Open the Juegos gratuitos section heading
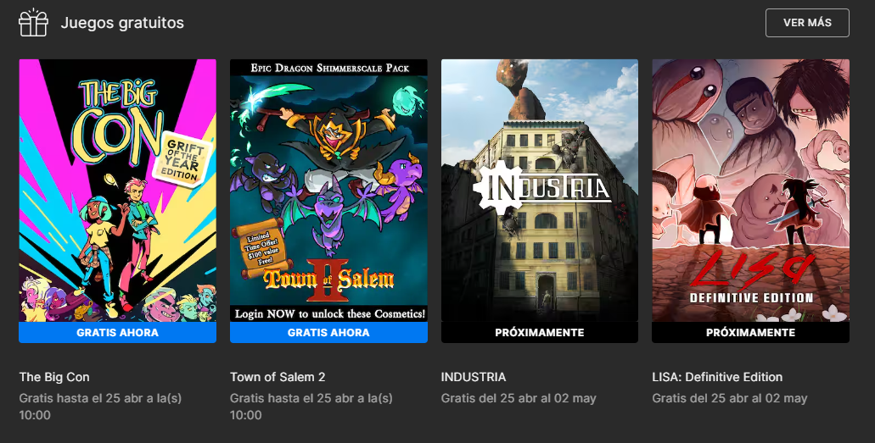Screen dimensions: 875x443 click(122, 23)
